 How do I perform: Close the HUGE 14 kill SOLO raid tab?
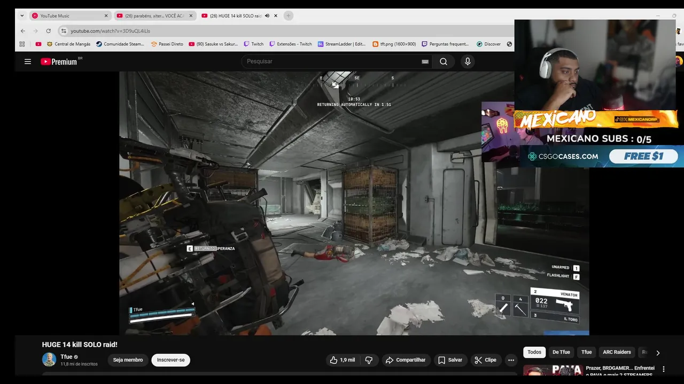point(276,16)
